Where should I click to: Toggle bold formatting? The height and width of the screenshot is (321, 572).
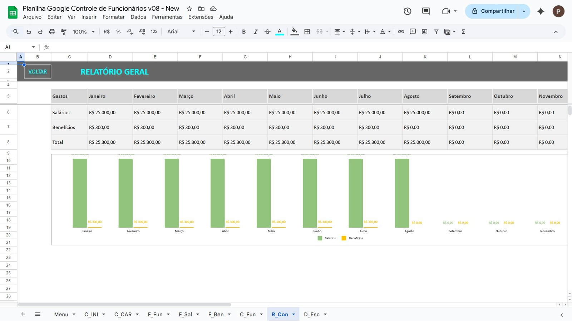tap(244, 31)
